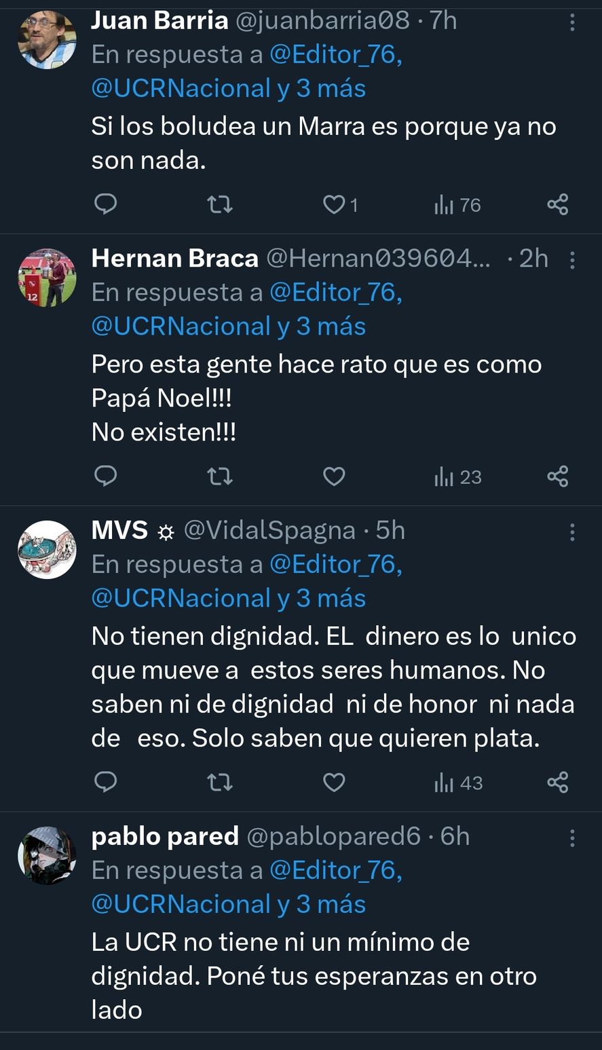
Task: Open pablo pared's profile picture
Action: [x=47, y=855]
